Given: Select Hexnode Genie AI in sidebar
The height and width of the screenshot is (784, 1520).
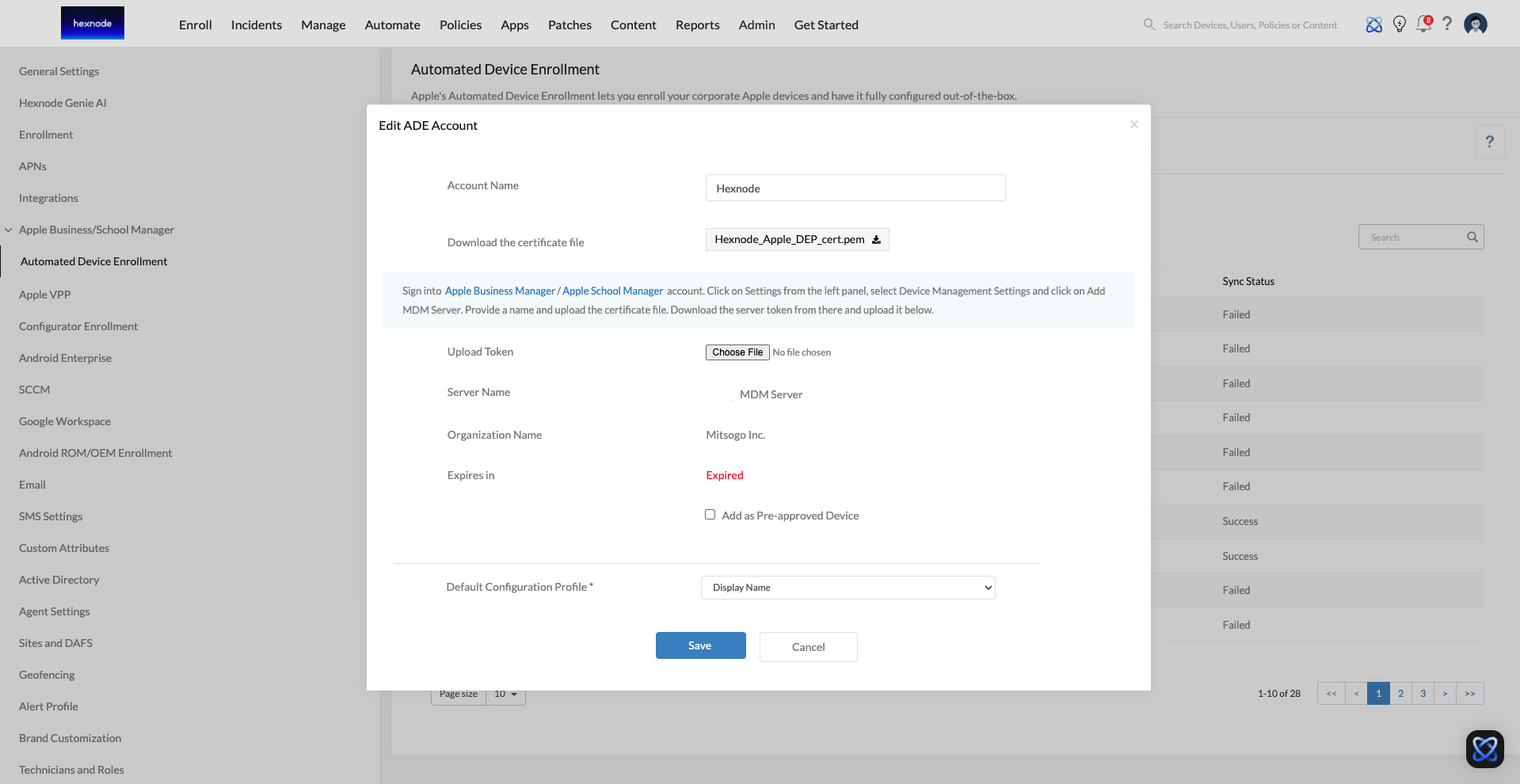Looking at the screenshot, I should (63, 103).
